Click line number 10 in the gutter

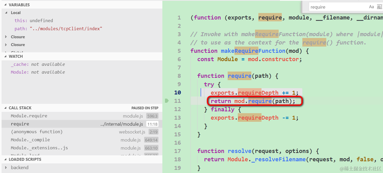pyautogui.click(x=177, y=92)
